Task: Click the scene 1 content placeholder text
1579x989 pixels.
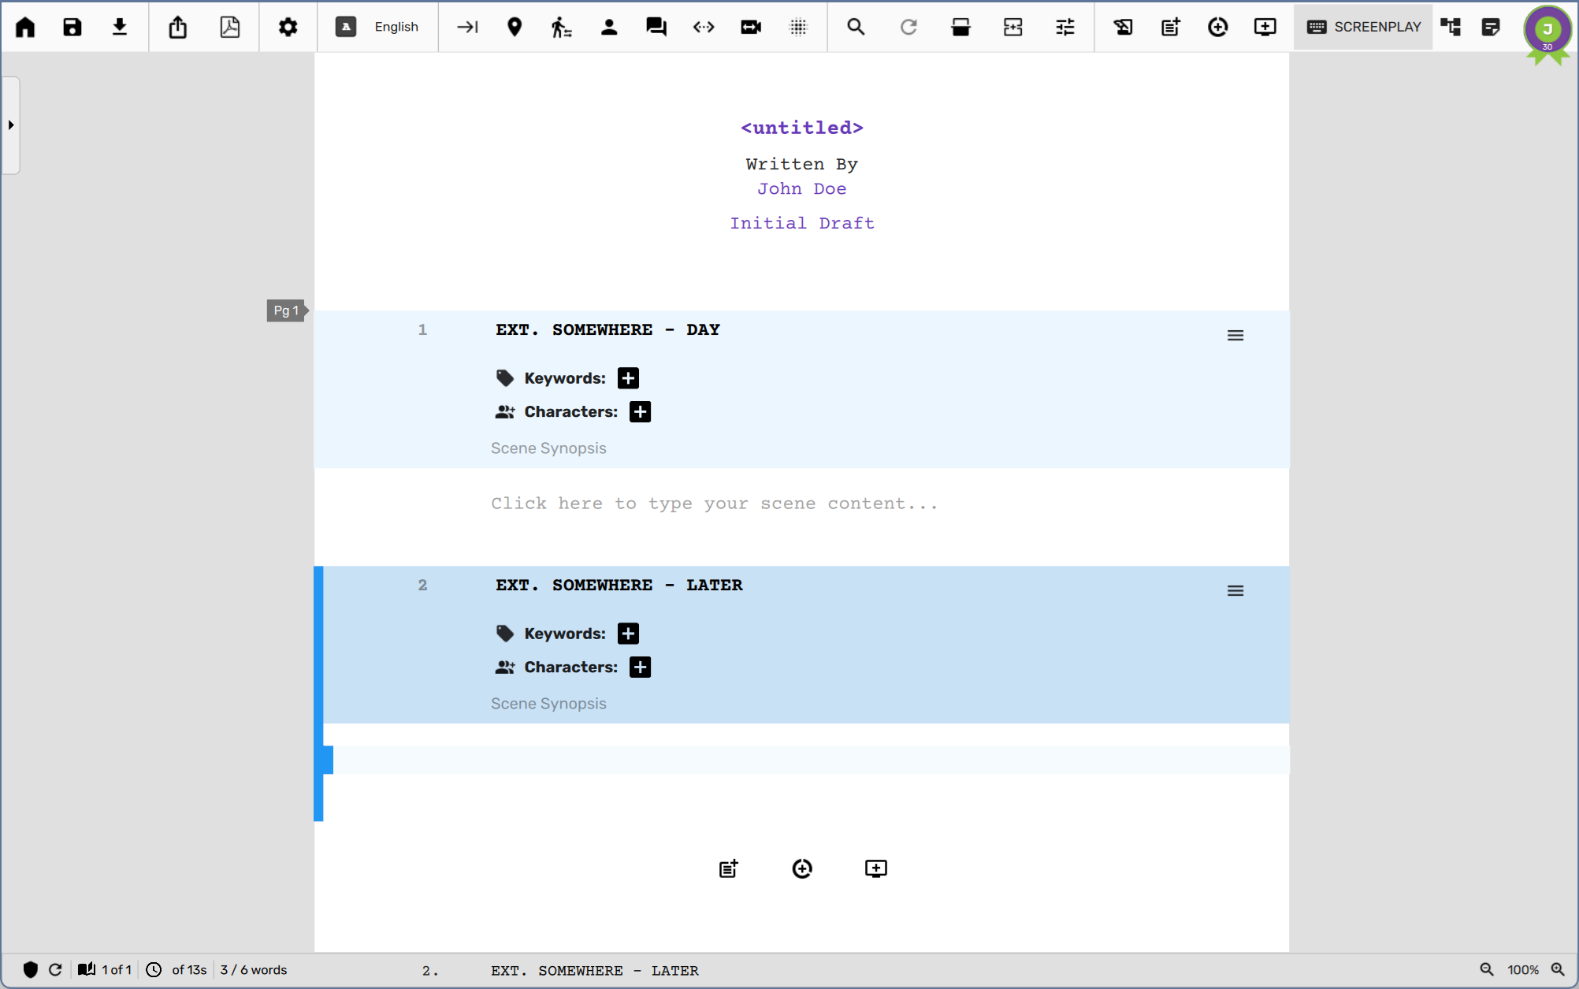Action: coord(714,504)
